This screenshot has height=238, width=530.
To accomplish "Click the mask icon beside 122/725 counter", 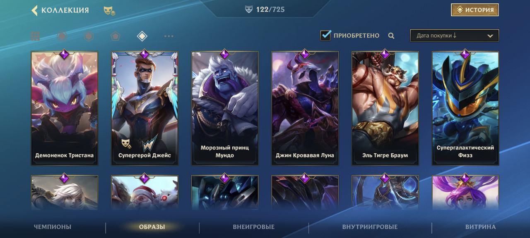I will click(x=248, y=10).
